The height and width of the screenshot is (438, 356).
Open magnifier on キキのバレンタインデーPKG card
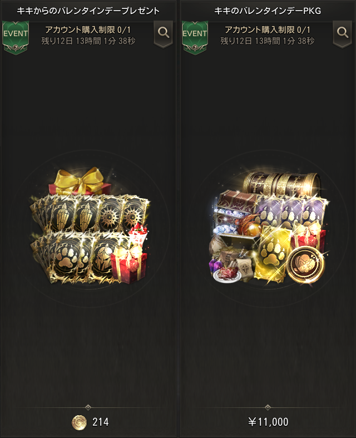click(x=342, y=33)
